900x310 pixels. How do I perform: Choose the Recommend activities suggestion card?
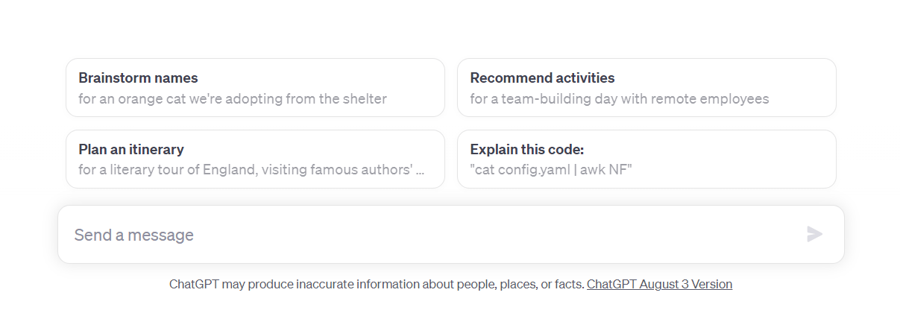pyautogui.click(x=646, y=88)
